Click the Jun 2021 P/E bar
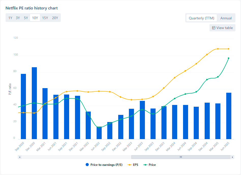Viewport: 241px width, 175px height. pyautogui.click(x=56, y=117)
